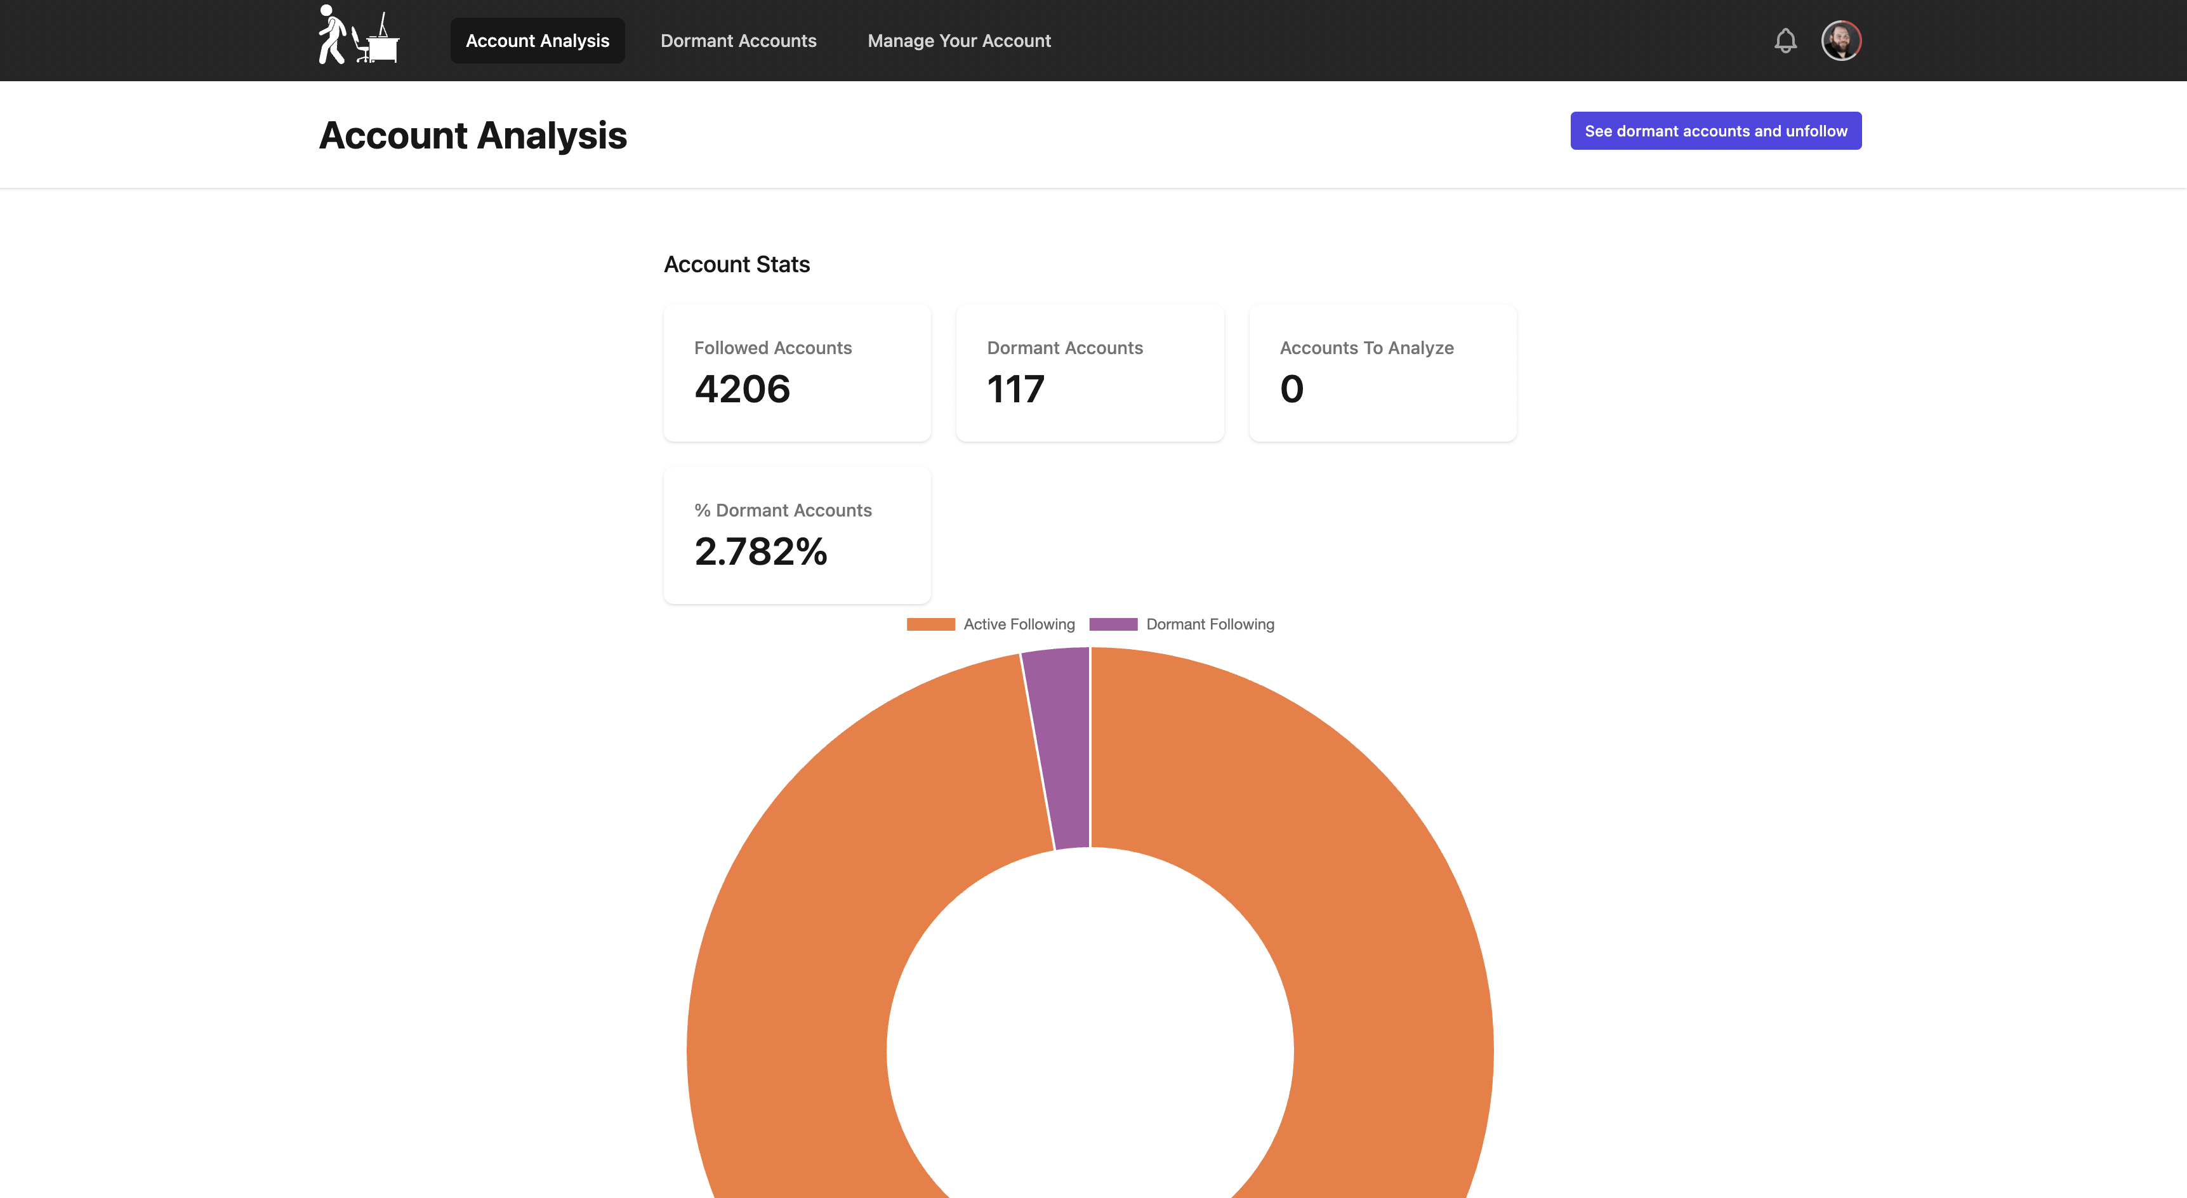Click the walking-away-from-desk app logo
Viewport: 2187px width, 1198px height.
[x=359, y=35]
